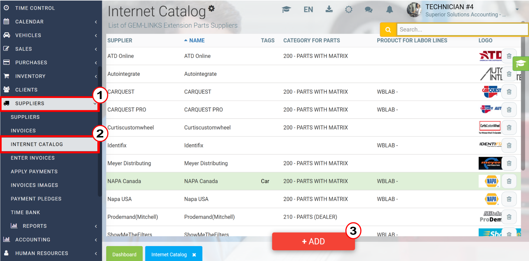Click inside the Search input field
Screen dimensions: 529x261
click(462, 29)
